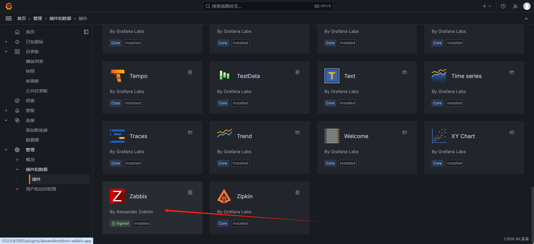Click the Time series plugin logo
This screenshot has height=244, width=534.
(x=439, y=76)
